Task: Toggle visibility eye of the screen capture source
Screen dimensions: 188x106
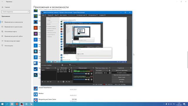Action: tap(69, 72)
